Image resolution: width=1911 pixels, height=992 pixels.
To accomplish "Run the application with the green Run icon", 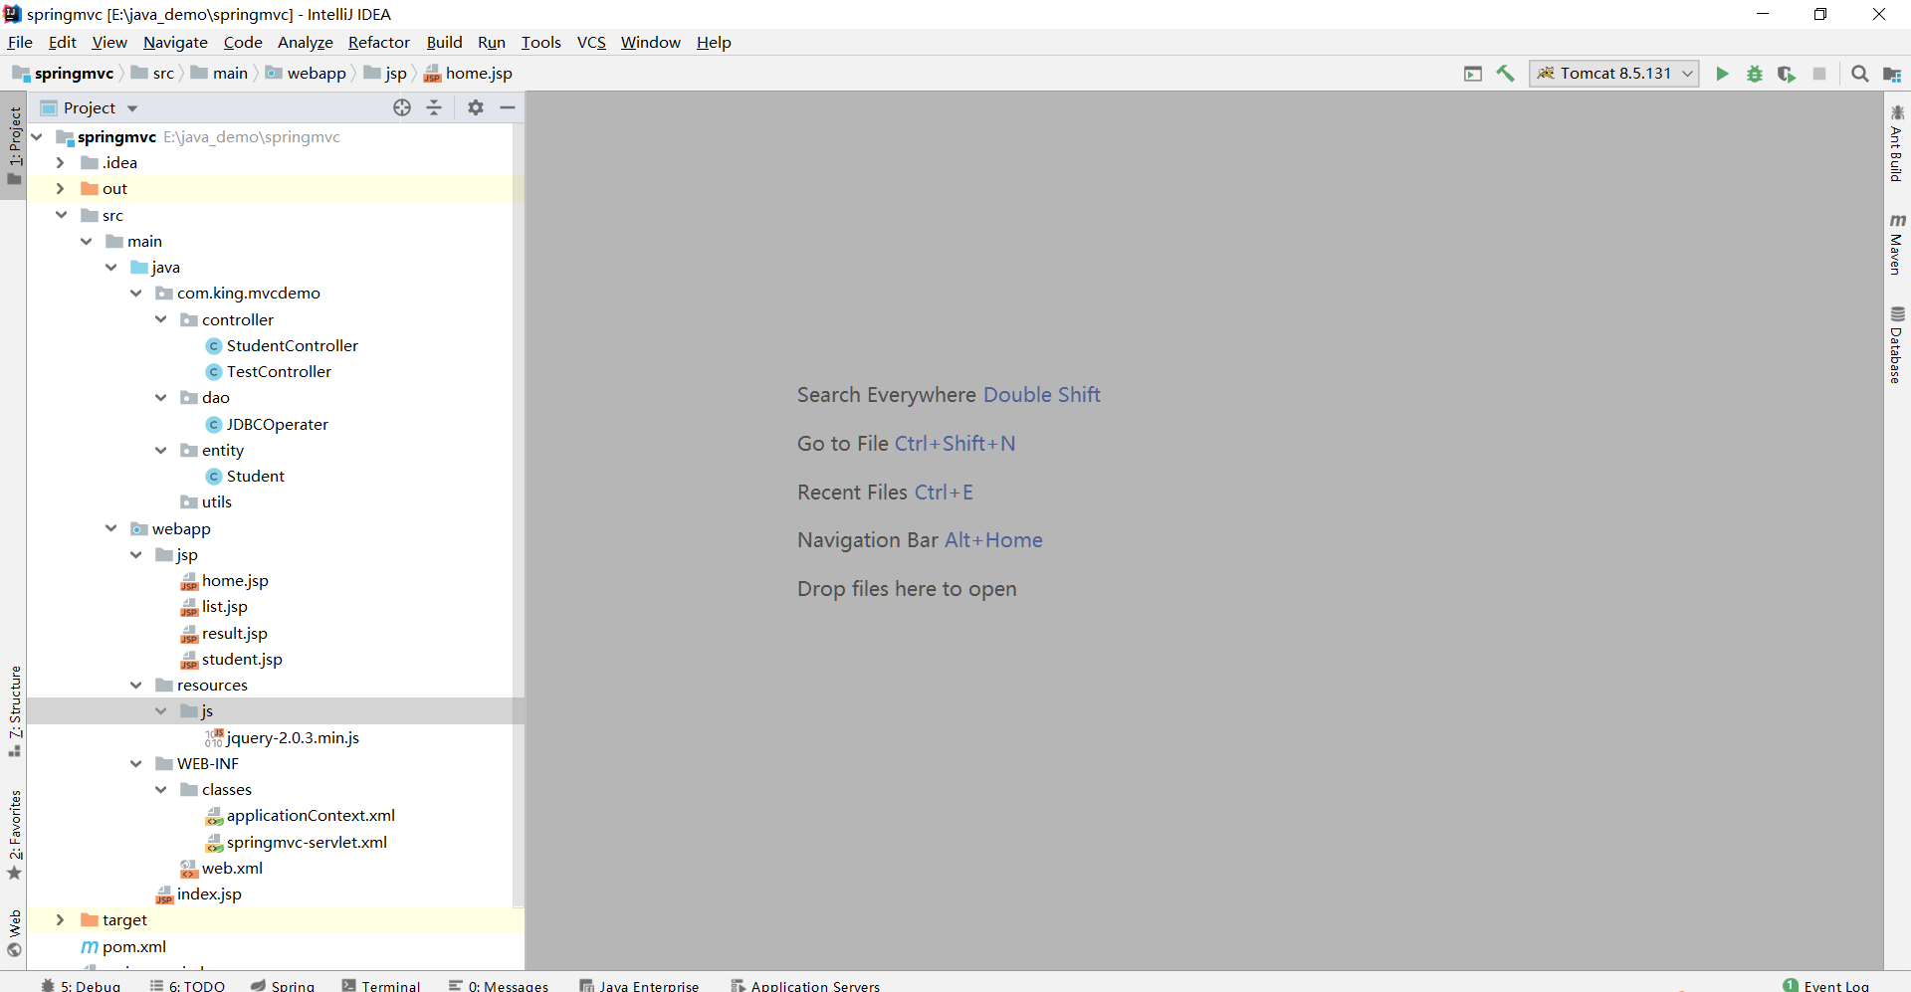I will tap(1723, 74).
